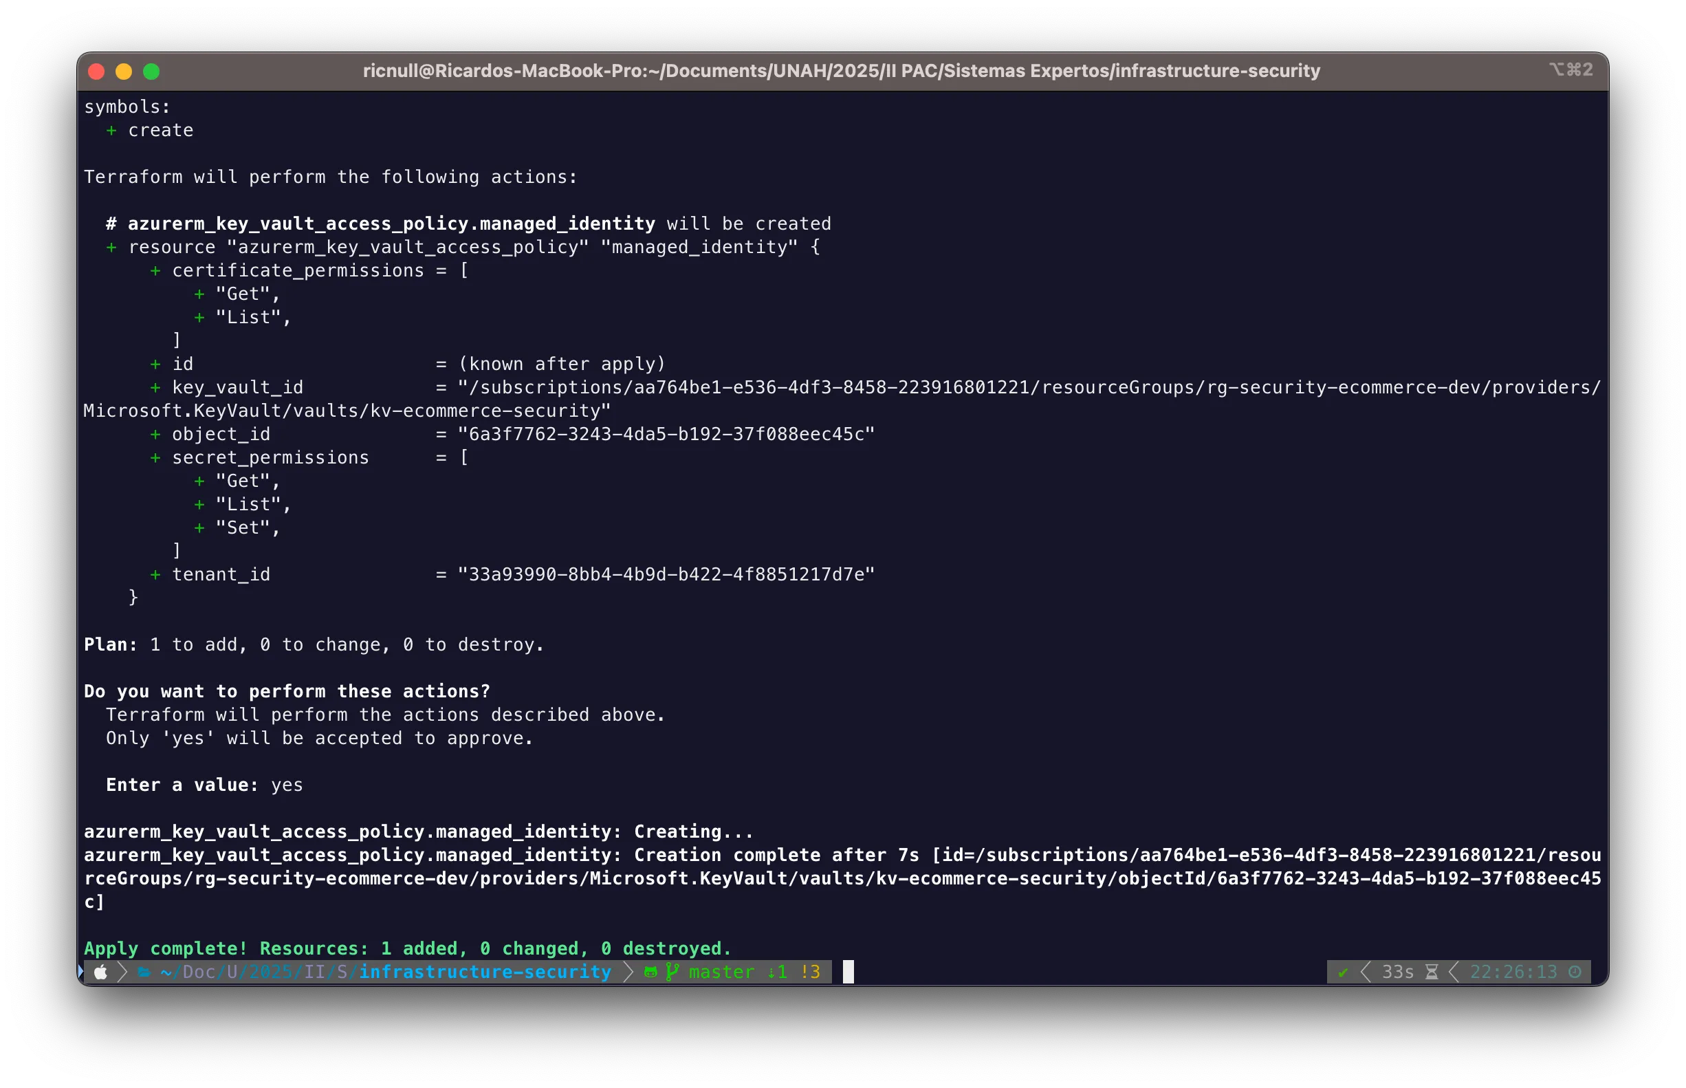The height and width of the screenshot is (1088, 1686).
Task: Click the GitHub octocat icon in prompt
Action: pos(650,972)
